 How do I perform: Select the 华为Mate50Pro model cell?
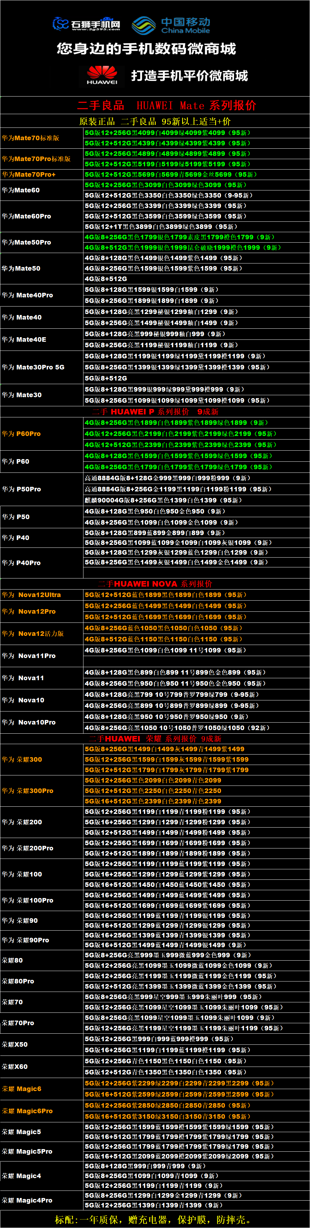(42, 242)
